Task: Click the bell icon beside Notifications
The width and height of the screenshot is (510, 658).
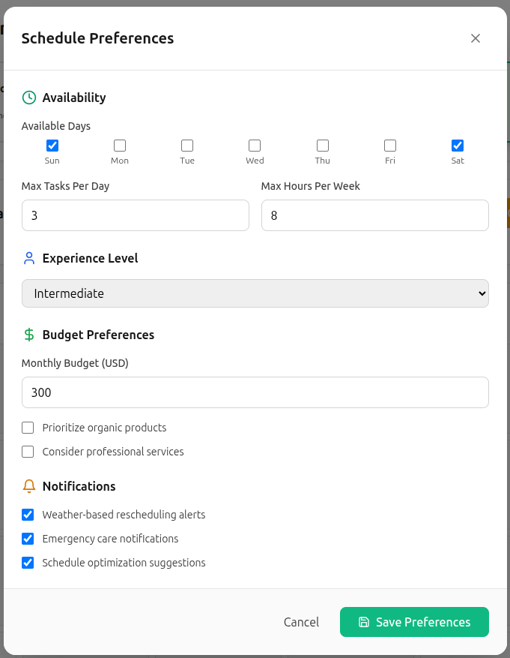Action: 29,486
